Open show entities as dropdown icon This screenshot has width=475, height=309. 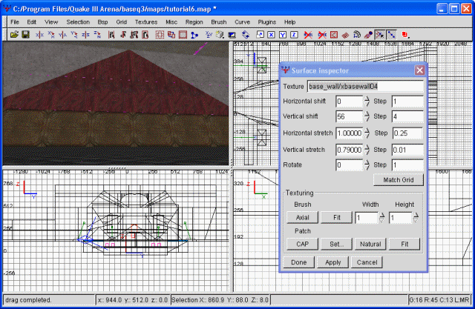pyautogui.click(x=405, y=35)
